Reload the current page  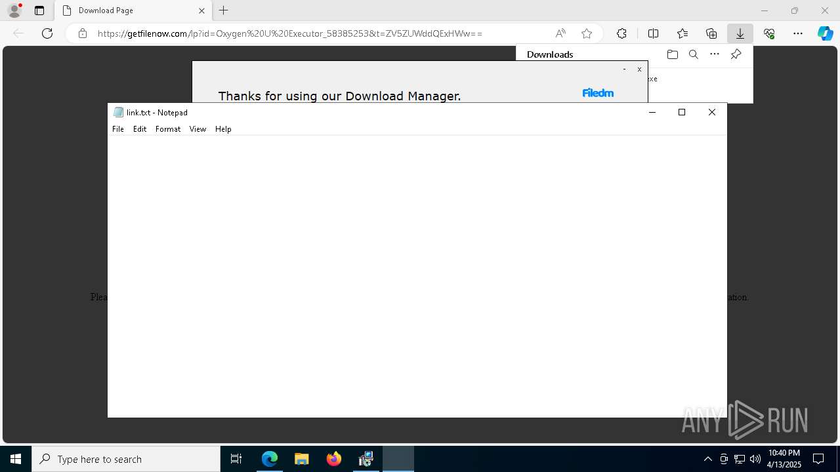[47, 33]
